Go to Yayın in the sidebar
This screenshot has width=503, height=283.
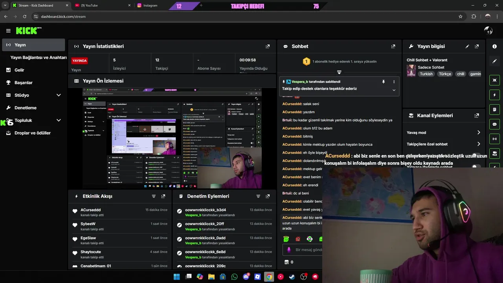pos(33,45)
